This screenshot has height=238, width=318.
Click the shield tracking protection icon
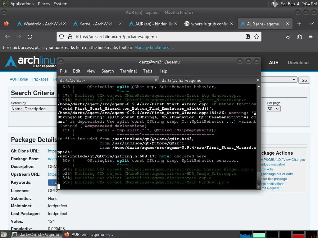point(61,37)
